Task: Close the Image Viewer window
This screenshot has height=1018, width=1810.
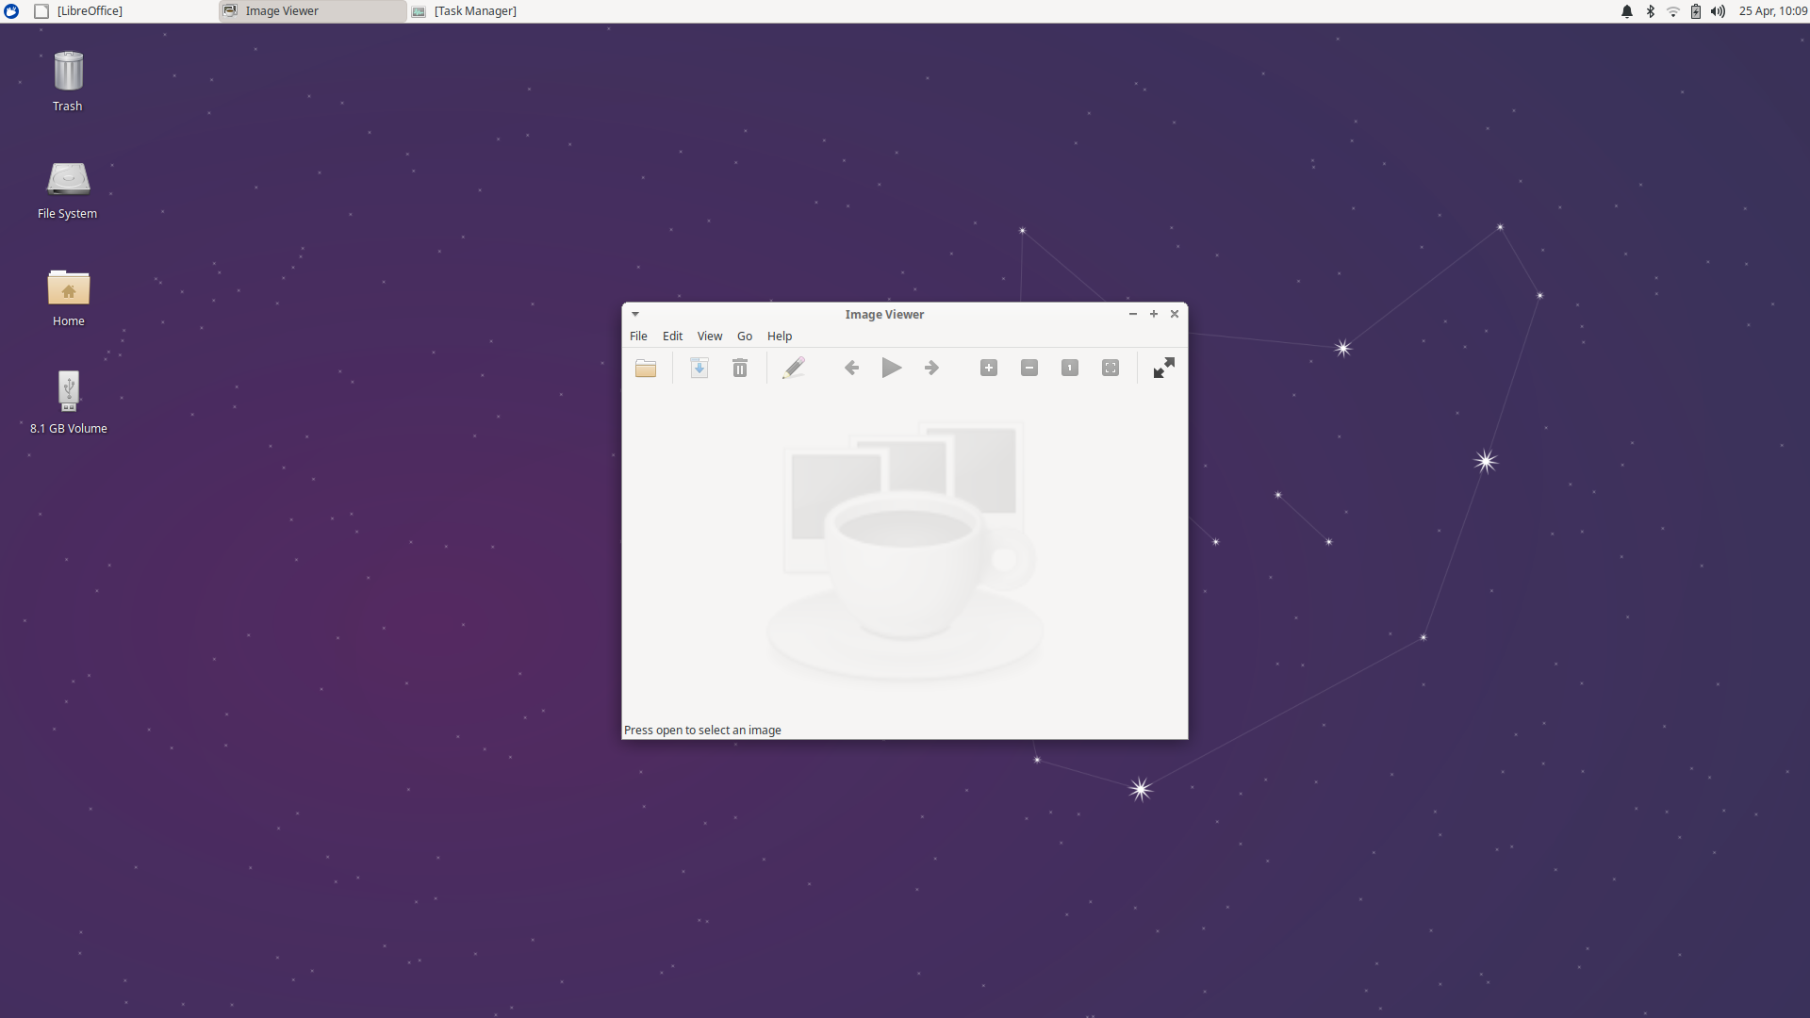Action: click(x=1175, y=315)
